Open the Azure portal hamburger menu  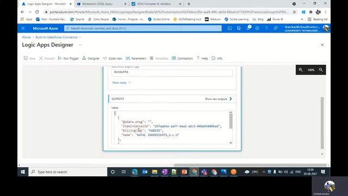[x=23, y=28]
